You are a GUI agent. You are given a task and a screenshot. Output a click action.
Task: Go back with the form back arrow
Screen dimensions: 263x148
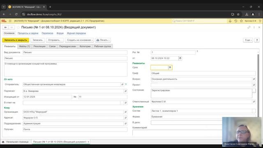tap(5, 28)
